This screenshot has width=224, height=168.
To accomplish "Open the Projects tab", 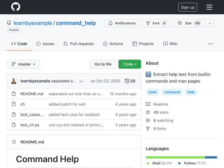I will tap(143, 44).
